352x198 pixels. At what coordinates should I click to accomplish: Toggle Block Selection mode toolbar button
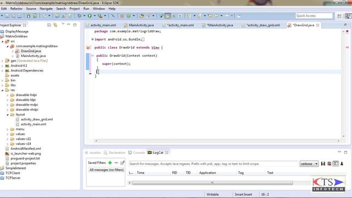point(174,16)
